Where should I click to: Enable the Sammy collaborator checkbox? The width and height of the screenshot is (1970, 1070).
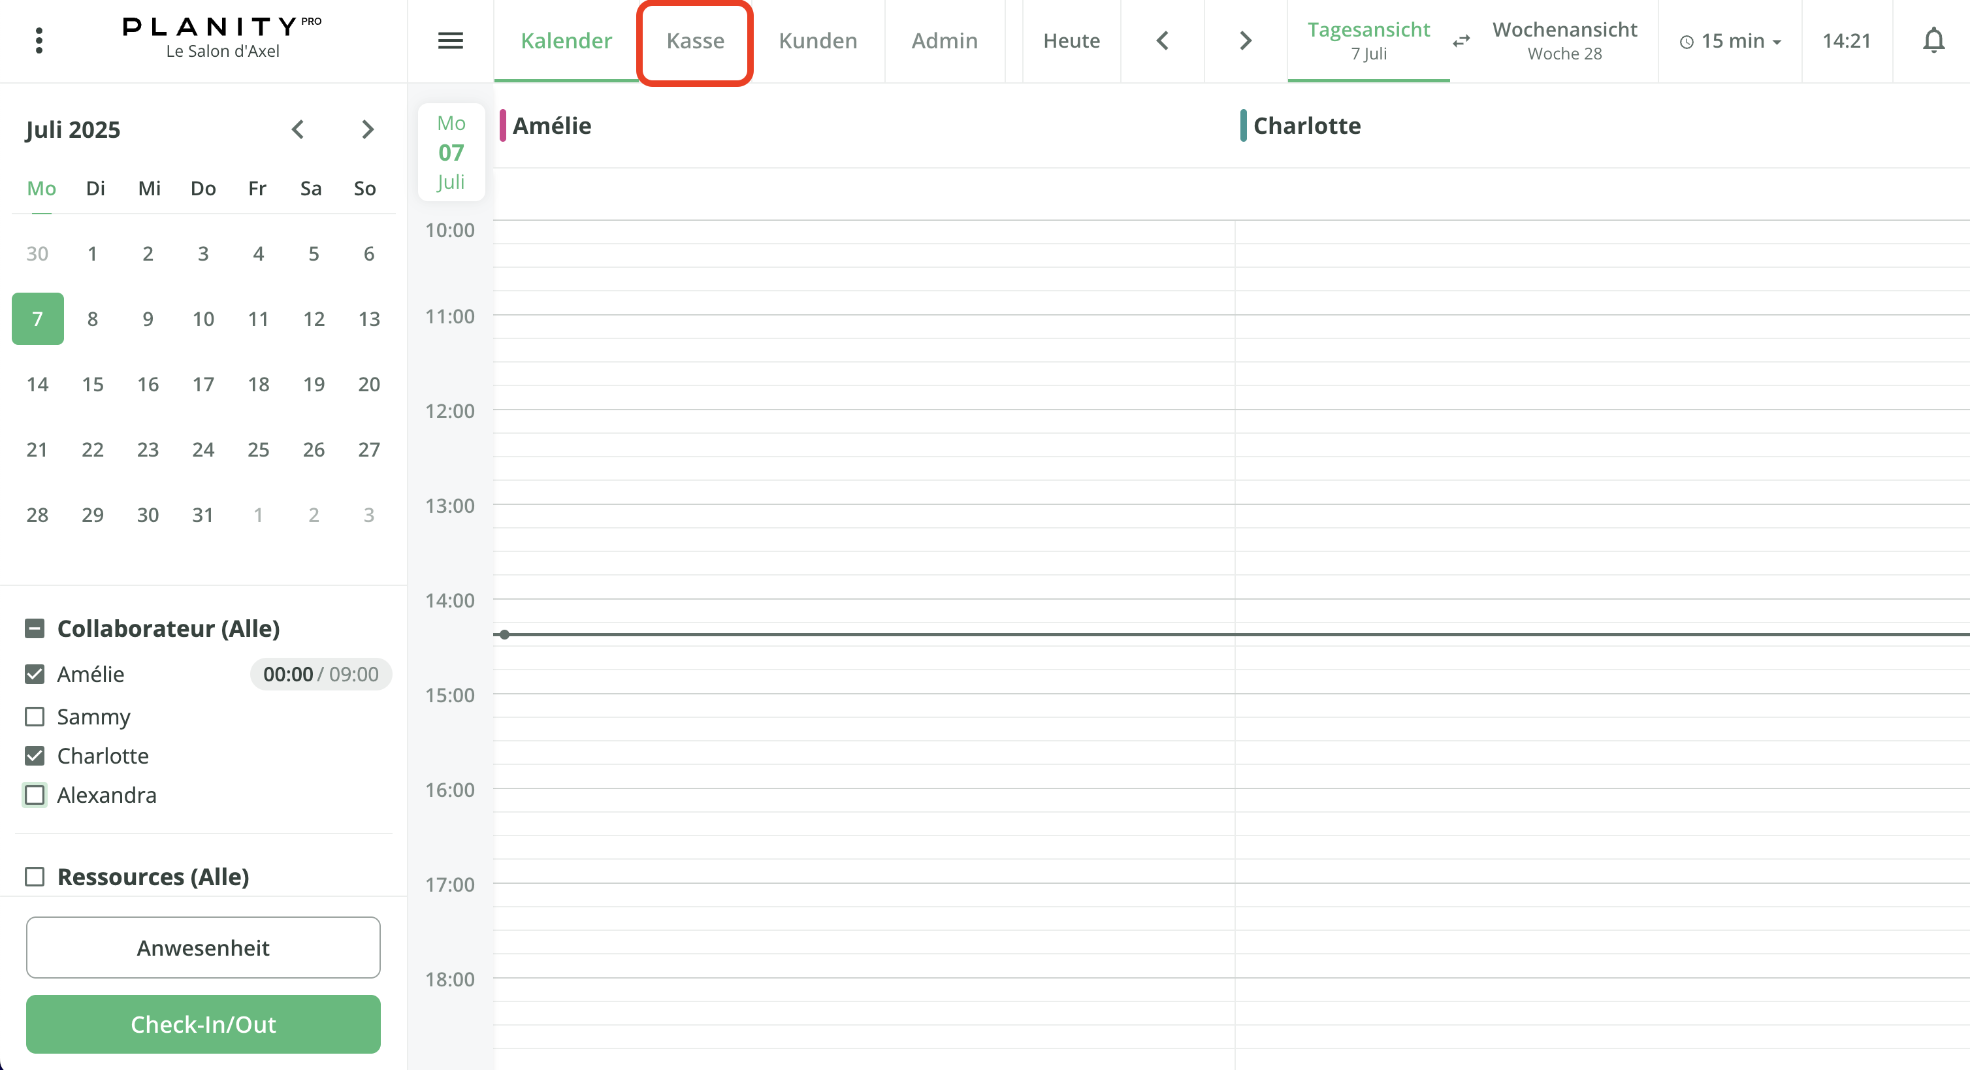[35, 717]
